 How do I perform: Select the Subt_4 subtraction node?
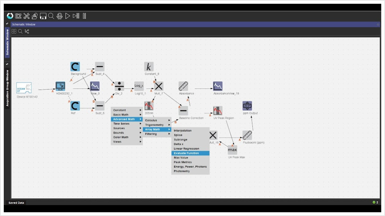[100, 67]
